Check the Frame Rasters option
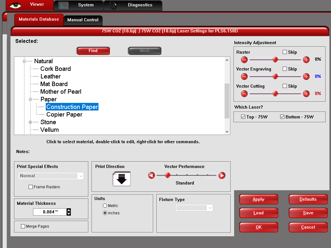Screen dimensions: 331x248 point(30,187)
